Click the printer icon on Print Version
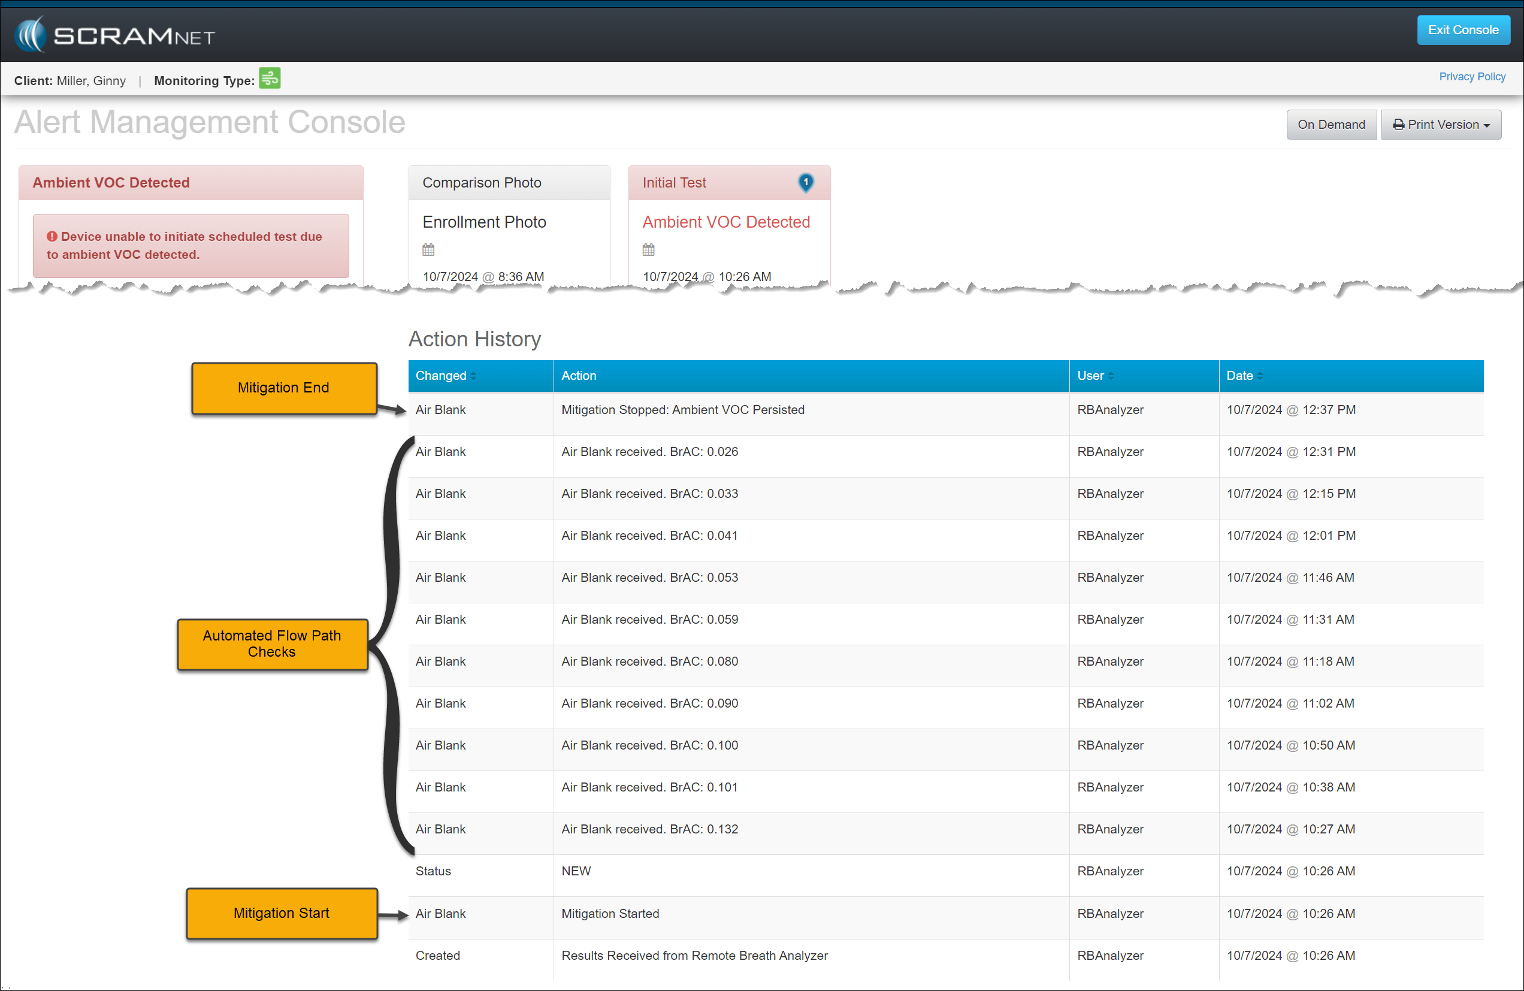The width and height of the screenshot is (1524, 991). point(1398,125)
